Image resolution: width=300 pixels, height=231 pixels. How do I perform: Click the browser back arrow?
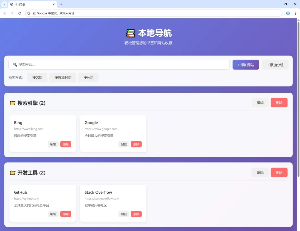[5, 13]
